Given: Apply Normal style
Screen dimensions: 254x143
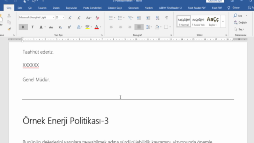Looking at the screenshot, I should [184, 21].
